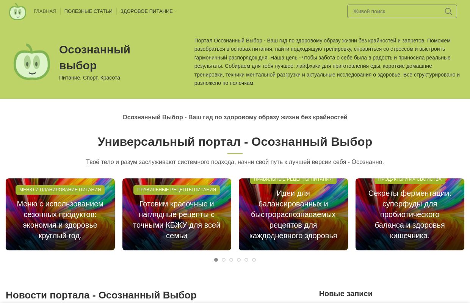
Task: Switch to the second carousel dot
Action: (x=224, y=260)
